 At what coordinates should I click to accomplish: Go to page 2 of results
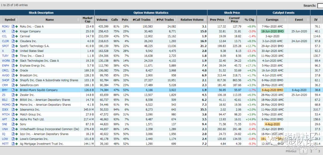point(311,151)
